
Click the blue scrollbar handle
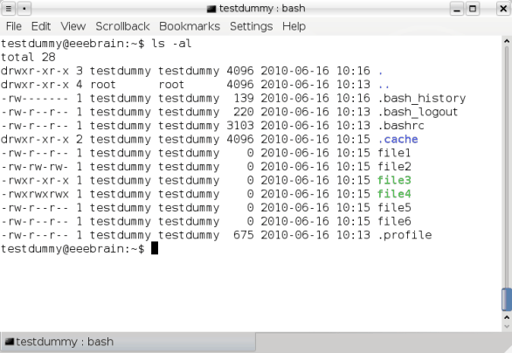pos(507,299)
